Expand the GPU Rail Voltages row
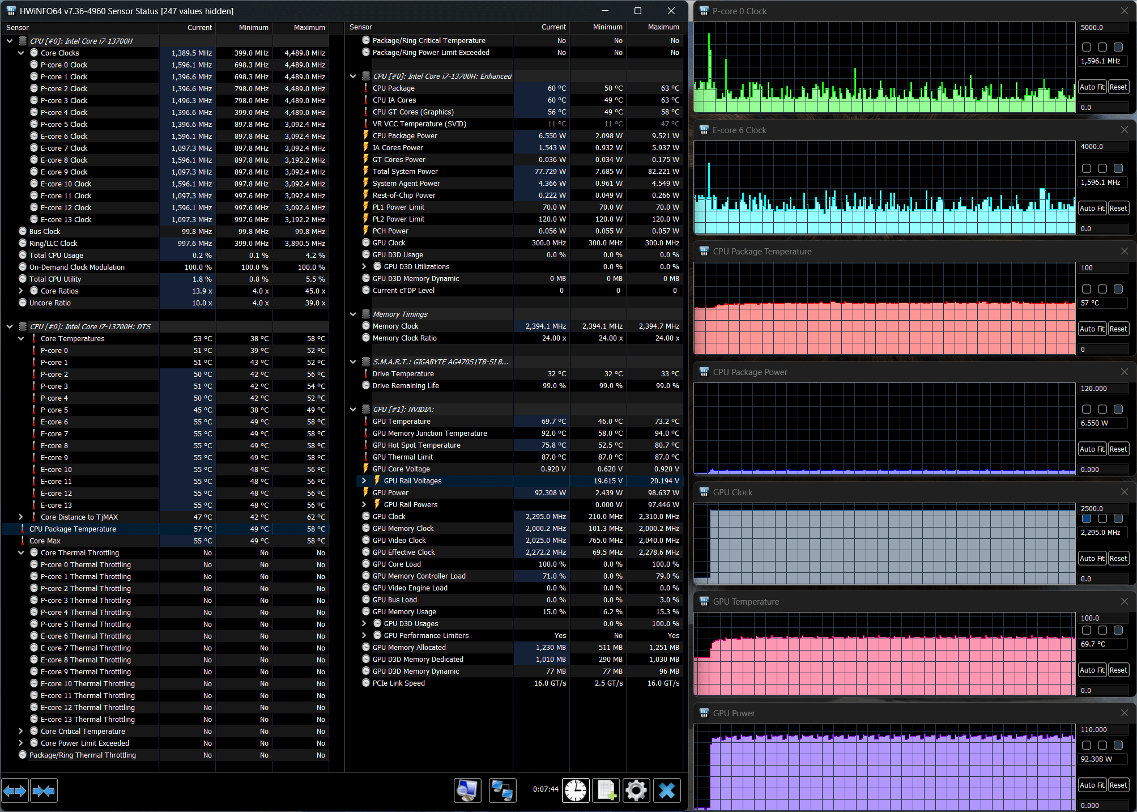This screenshot has height=812, width=1137. [x=364, y=481]
